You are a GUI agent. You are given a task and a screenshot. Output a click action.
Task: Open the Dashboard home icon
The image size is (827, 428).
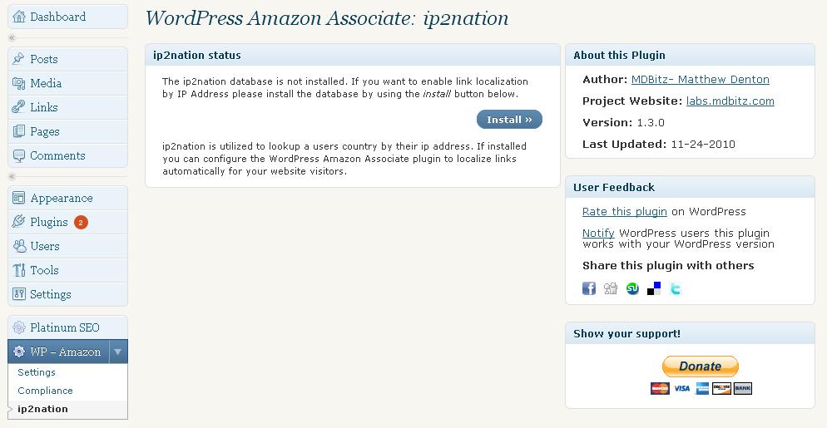pyautogui.click(x=18, y=17)
